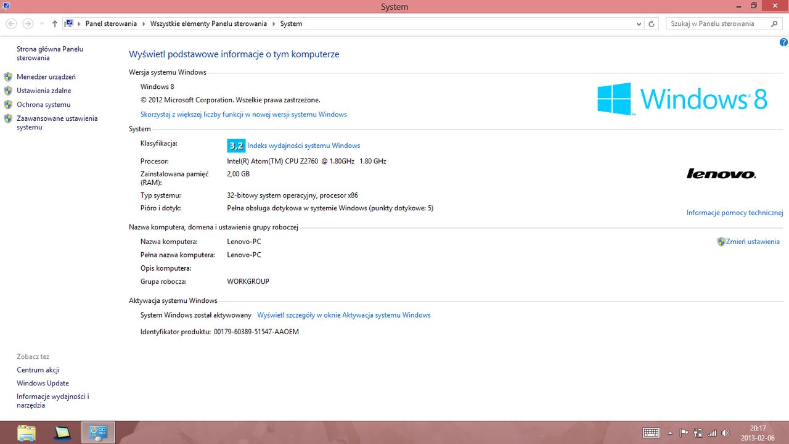The height and width of the screenshot is (444, 789).
Task: Open network signal tray icon
Action: pyautogui.click(x=713, y=433)
